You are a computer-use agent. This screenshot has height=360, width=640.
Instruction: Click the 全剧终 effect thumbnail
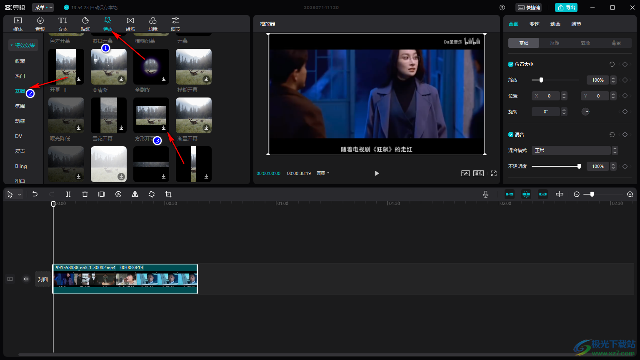click(x=151, y=67)
